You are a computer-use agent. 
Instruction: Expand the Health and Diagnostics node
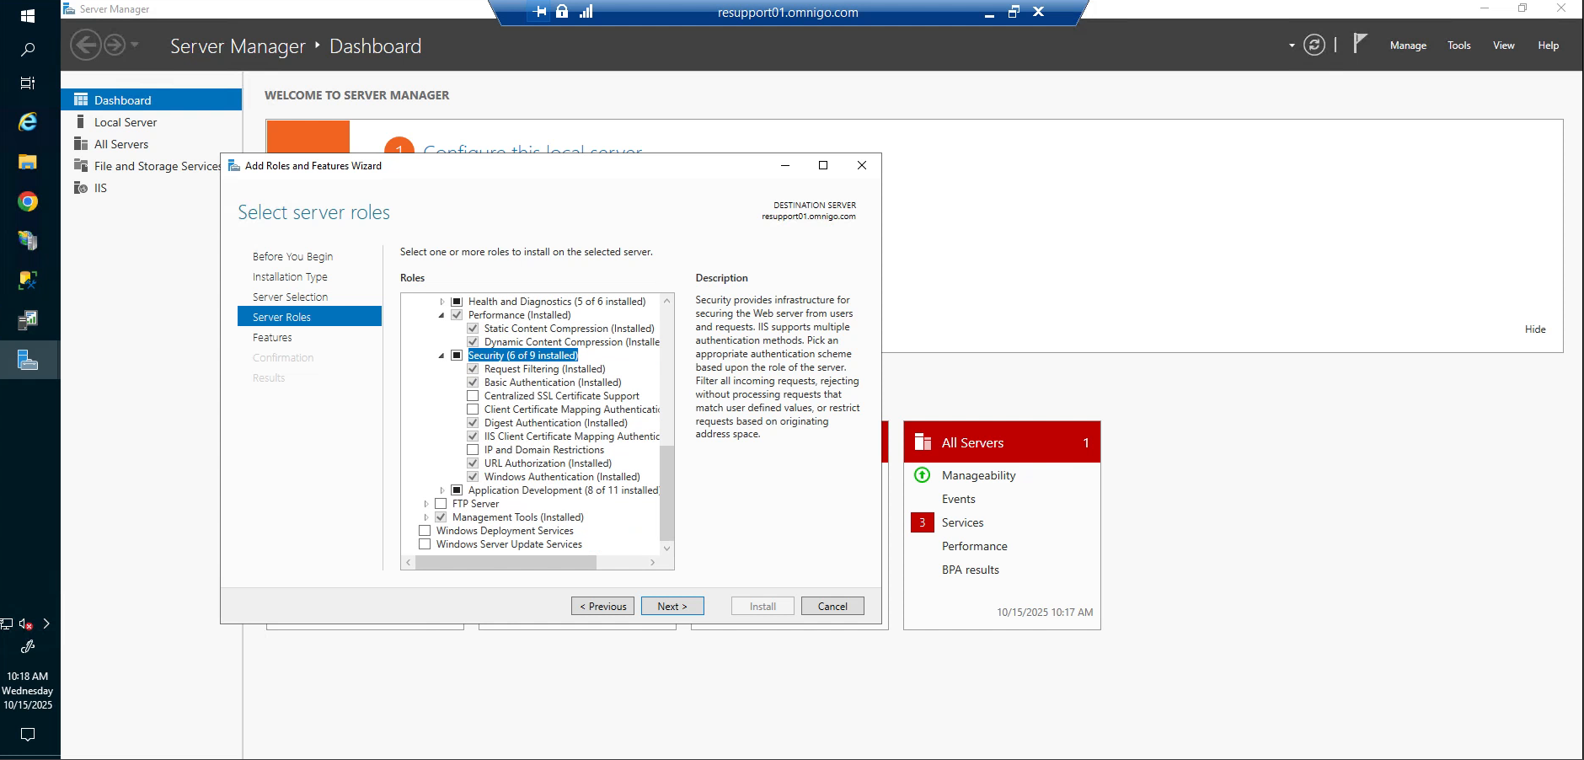[x=441, y=301]
